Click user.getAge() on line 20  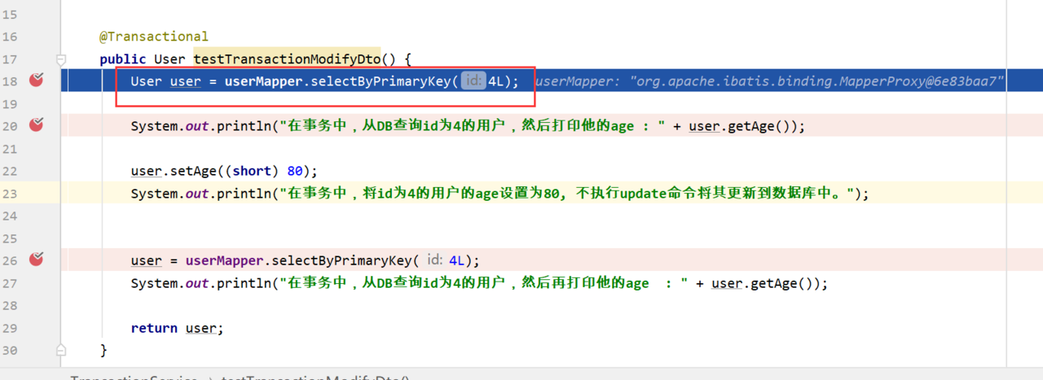pyautogui.click(x=742, y=126)
